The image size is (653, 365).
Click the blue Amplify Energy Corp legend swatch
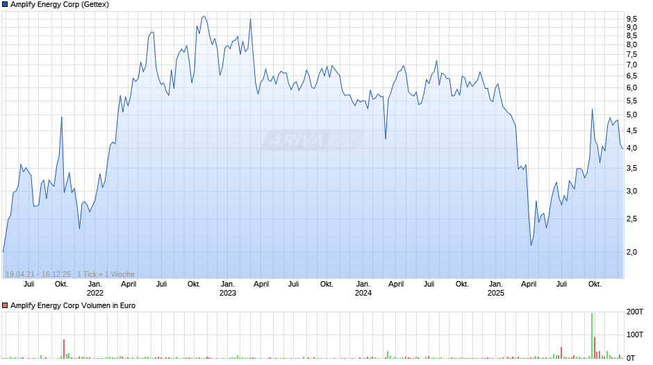(x=5, y=5)
